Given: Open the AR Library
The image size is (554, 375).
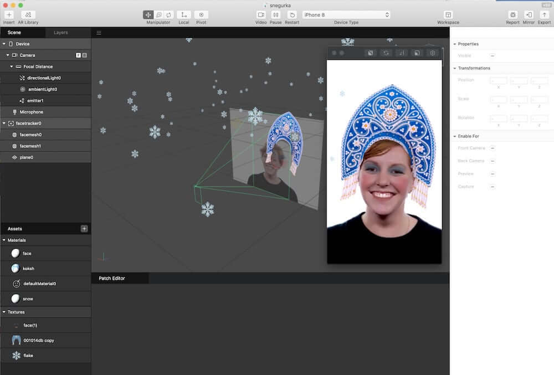Looking at the screenshot, I should (x=28, y=15).
